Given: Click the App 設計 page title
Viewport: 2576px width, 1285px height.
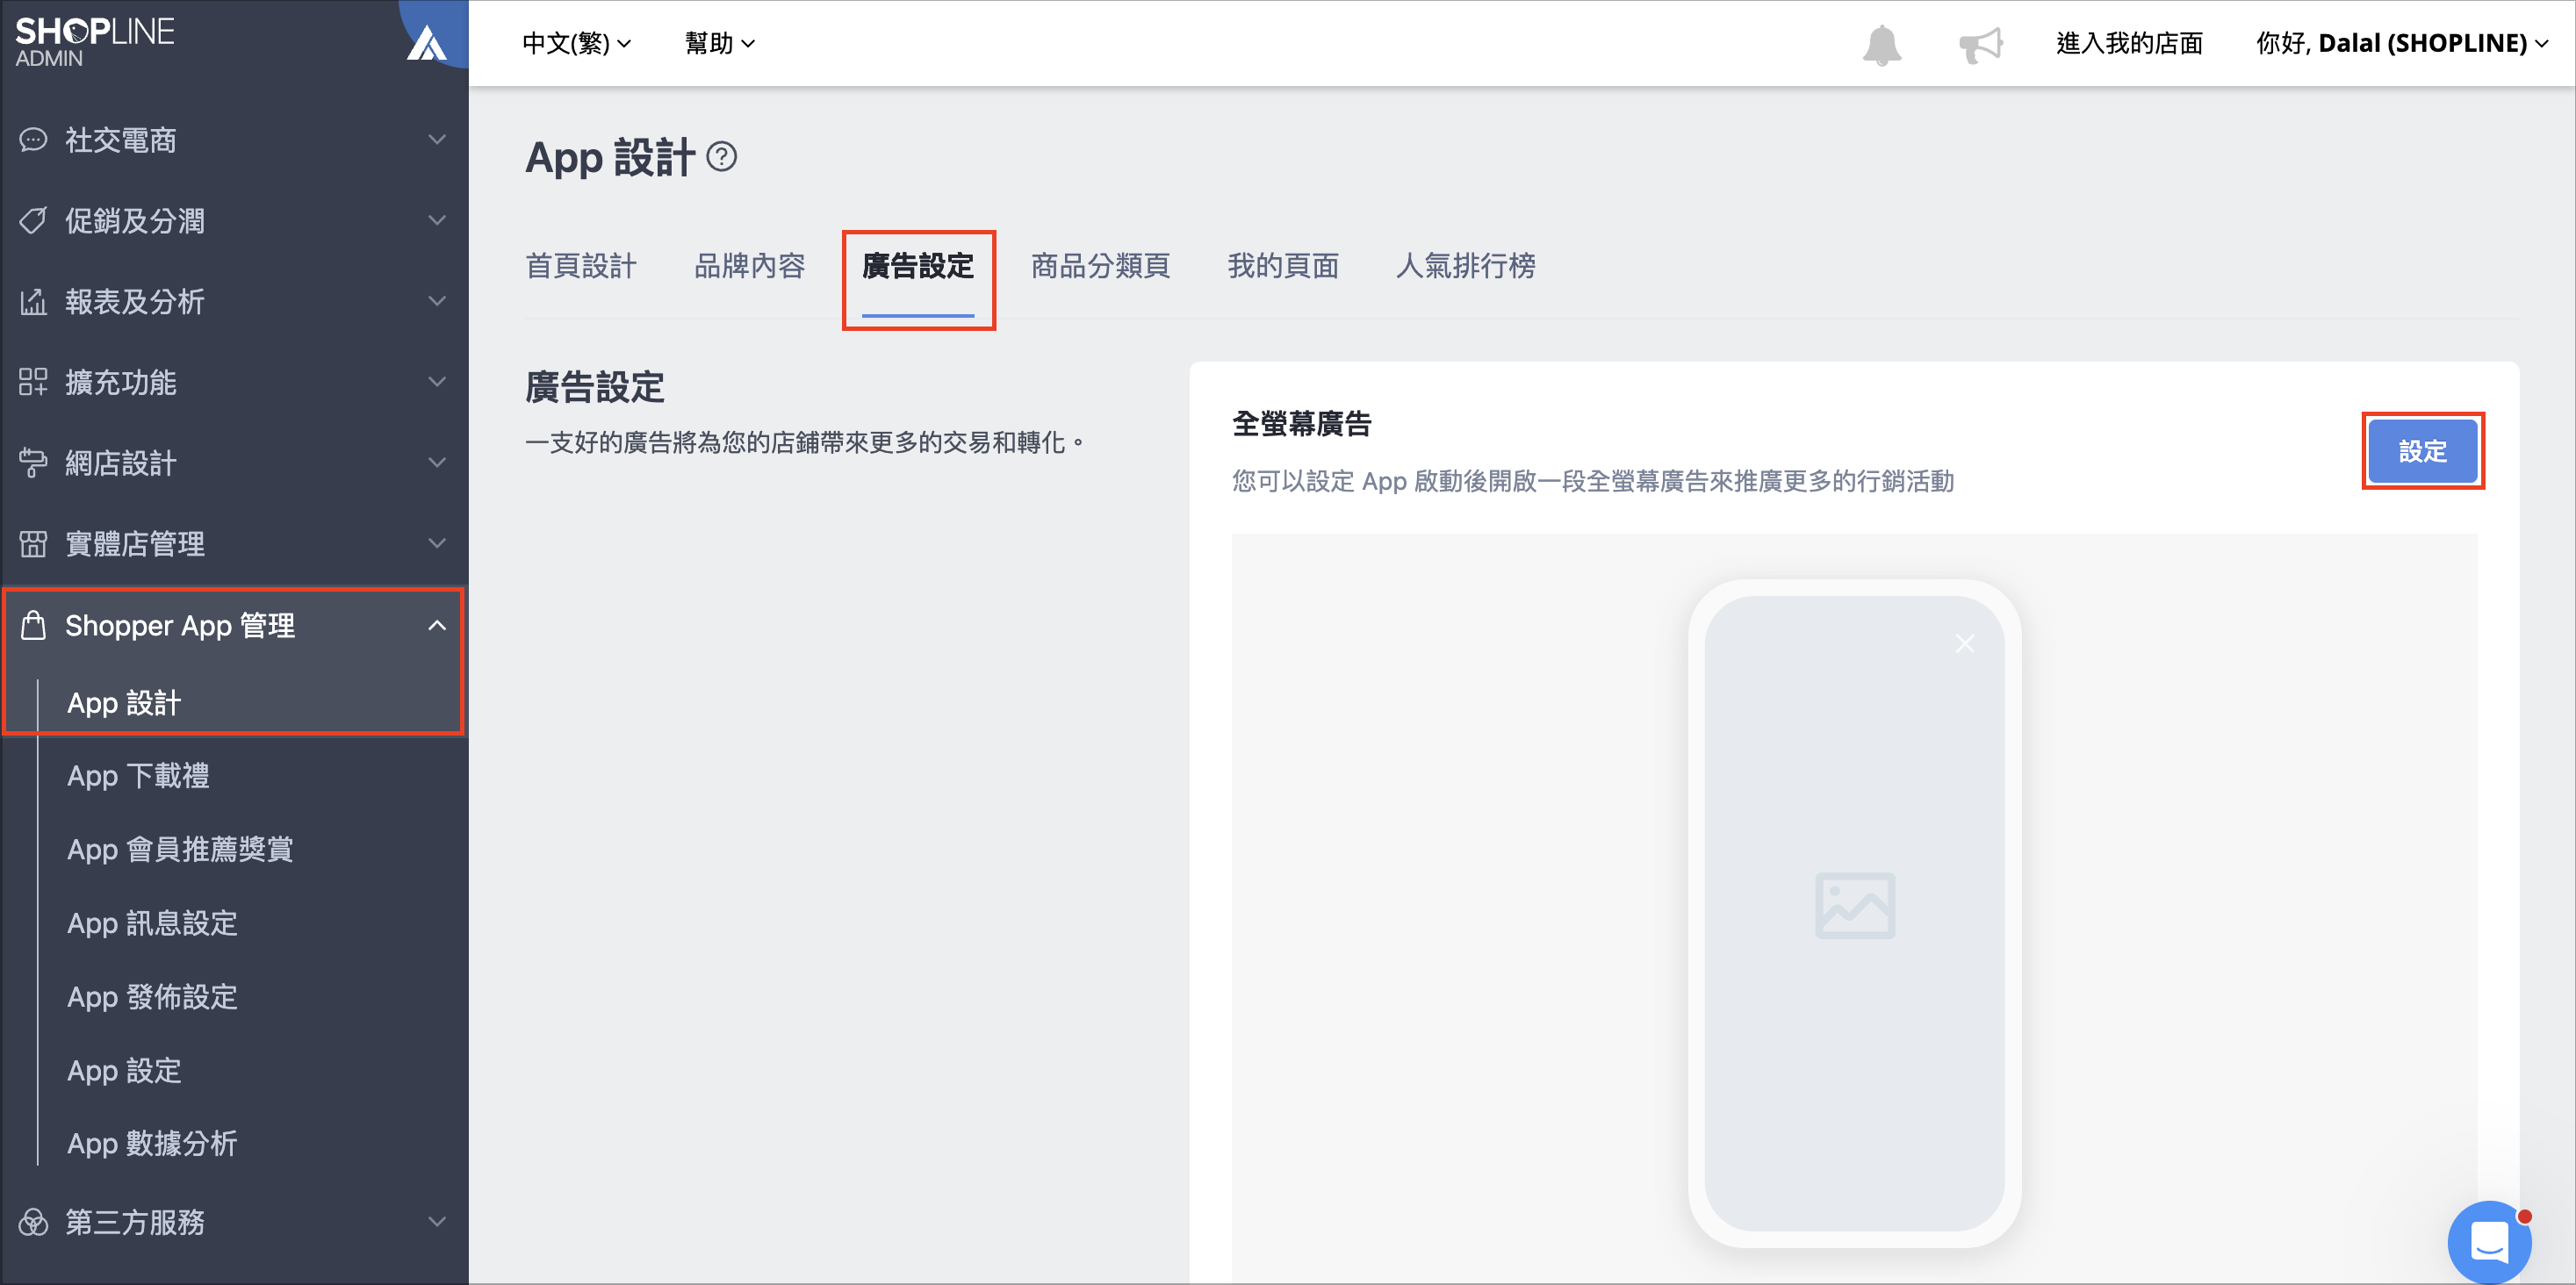Looking at the screenshot, I should (x=610, y=158).
